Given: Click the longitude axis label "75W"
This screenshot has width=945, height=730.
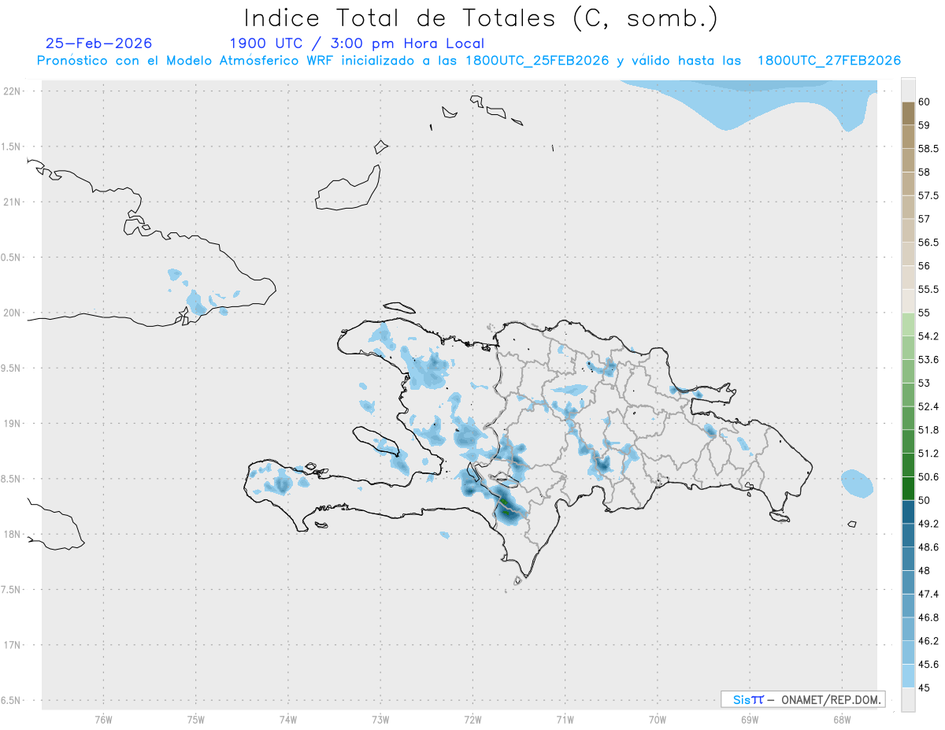Looking at the screenshot, I should [x=196, y=719].
